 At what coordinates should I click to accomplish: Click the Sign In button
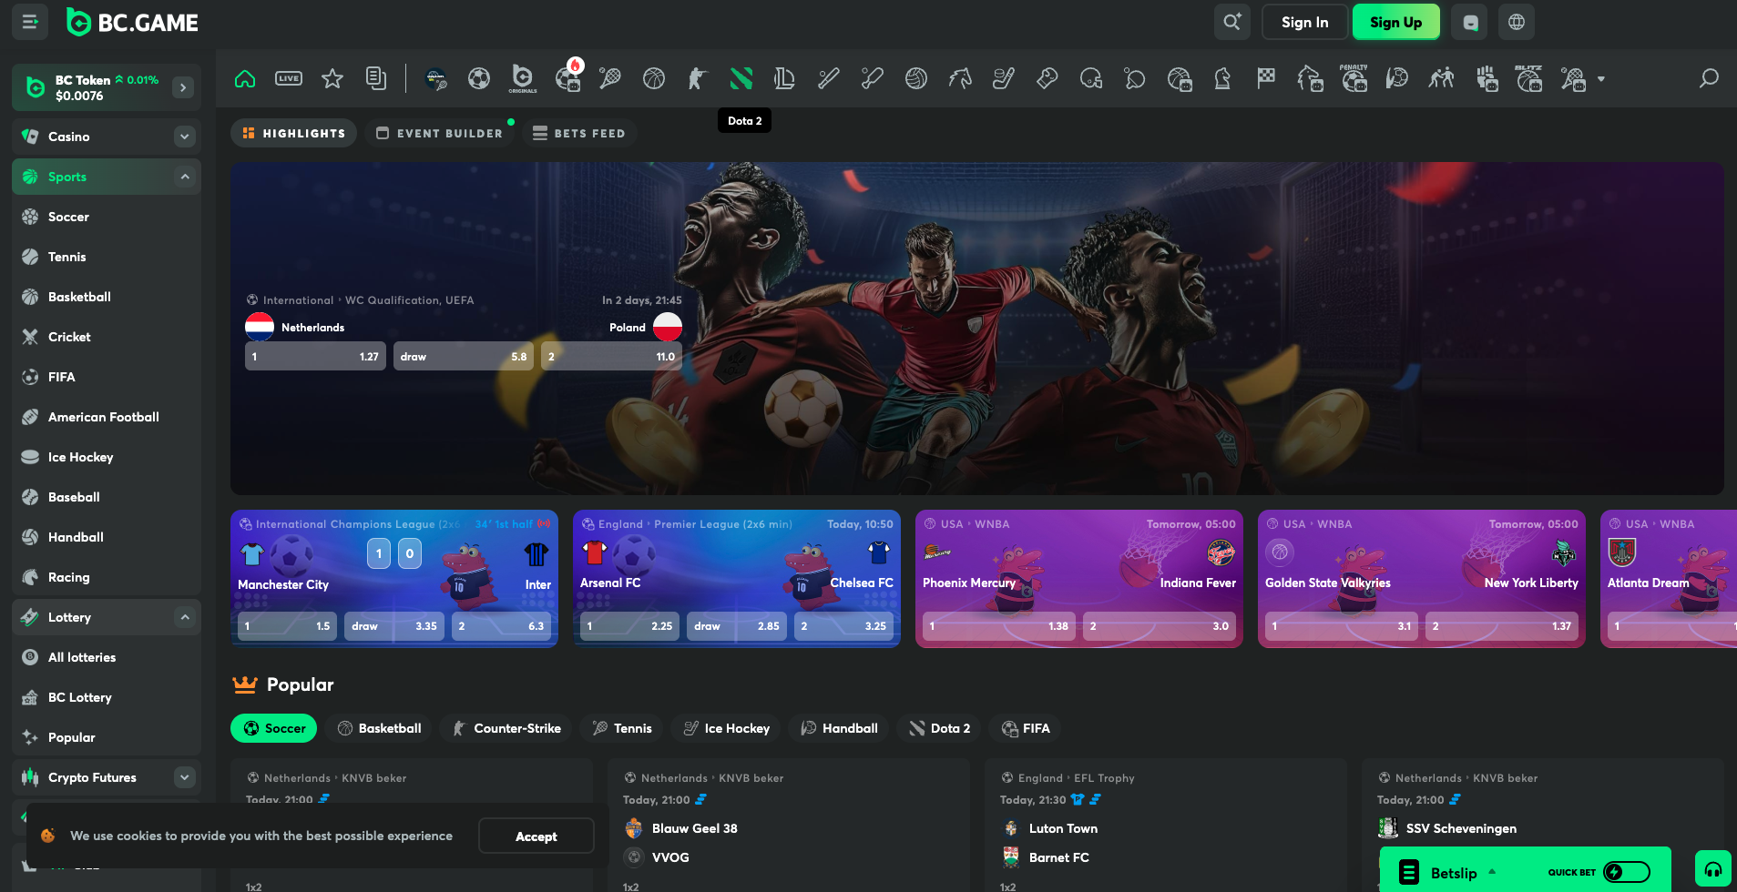tap(1304, 22)
